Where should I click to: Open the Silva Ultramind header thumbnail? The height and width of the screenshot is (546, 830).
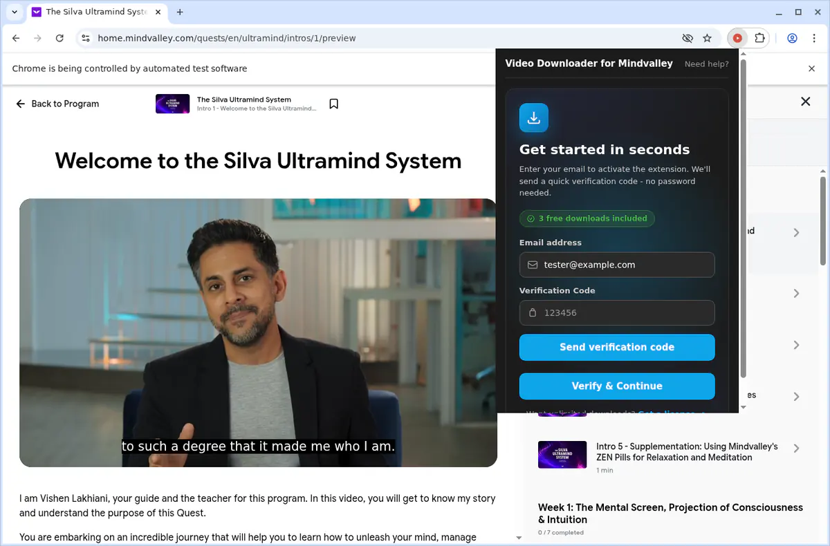tap(172, 104)
